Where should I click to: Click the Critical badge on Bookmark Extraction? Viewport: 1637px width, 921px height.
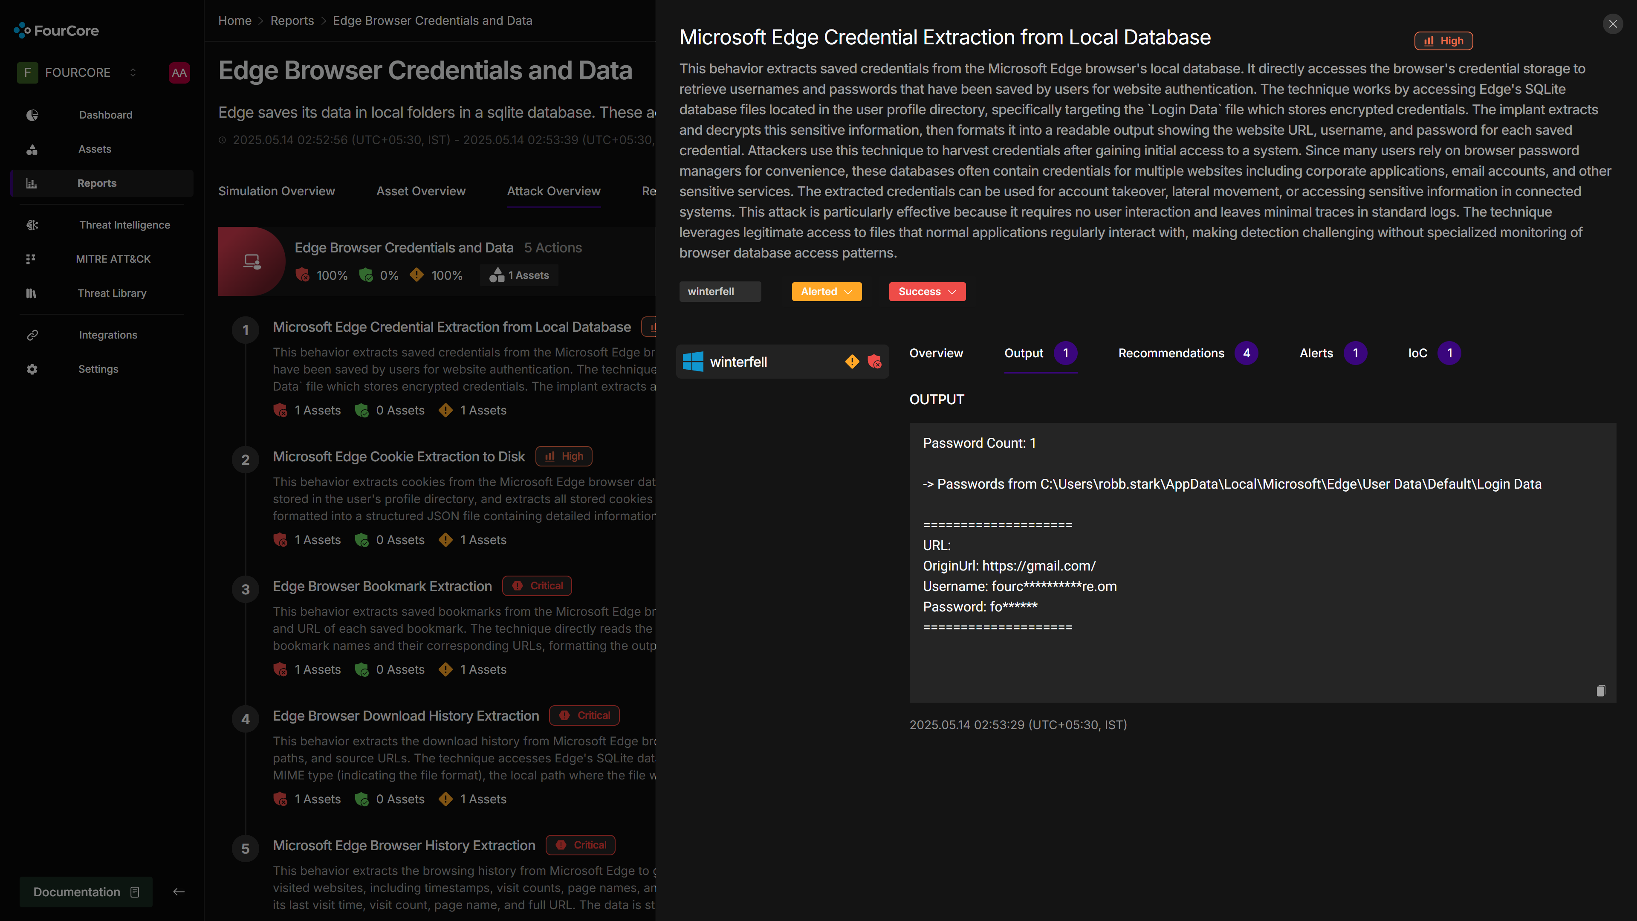[x=537, y=586]
